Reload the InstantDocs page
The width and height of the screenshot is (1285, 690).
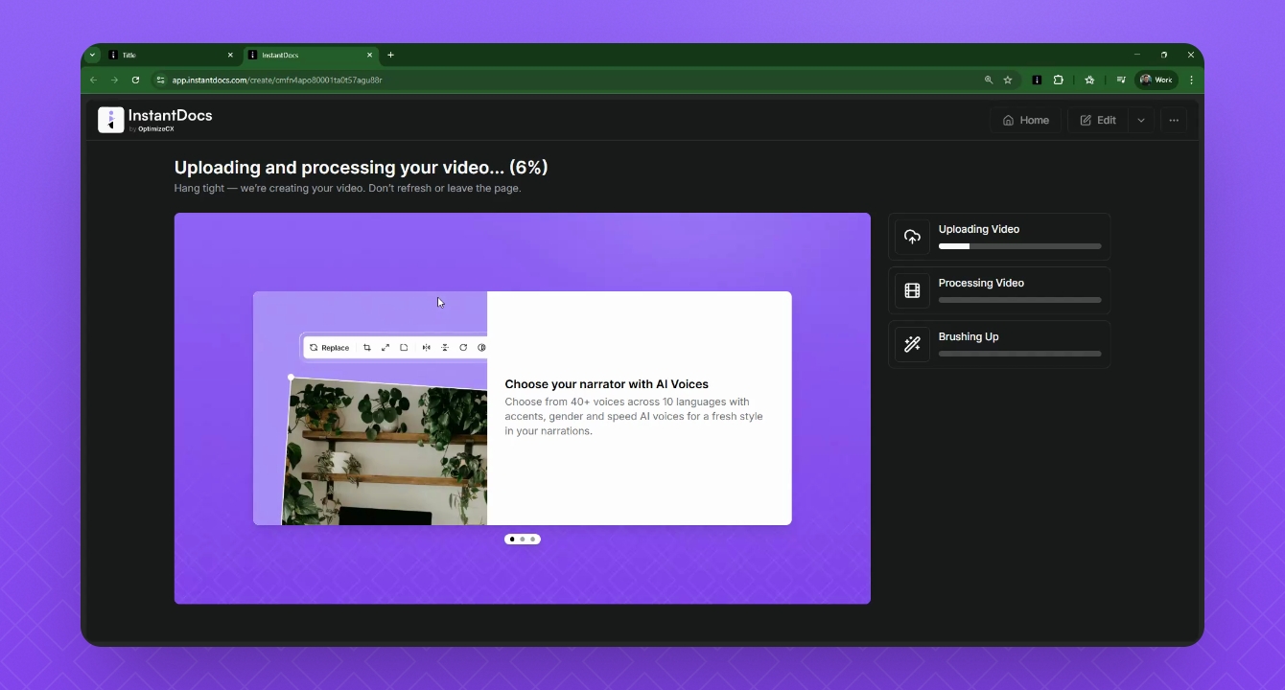[135, 80]
